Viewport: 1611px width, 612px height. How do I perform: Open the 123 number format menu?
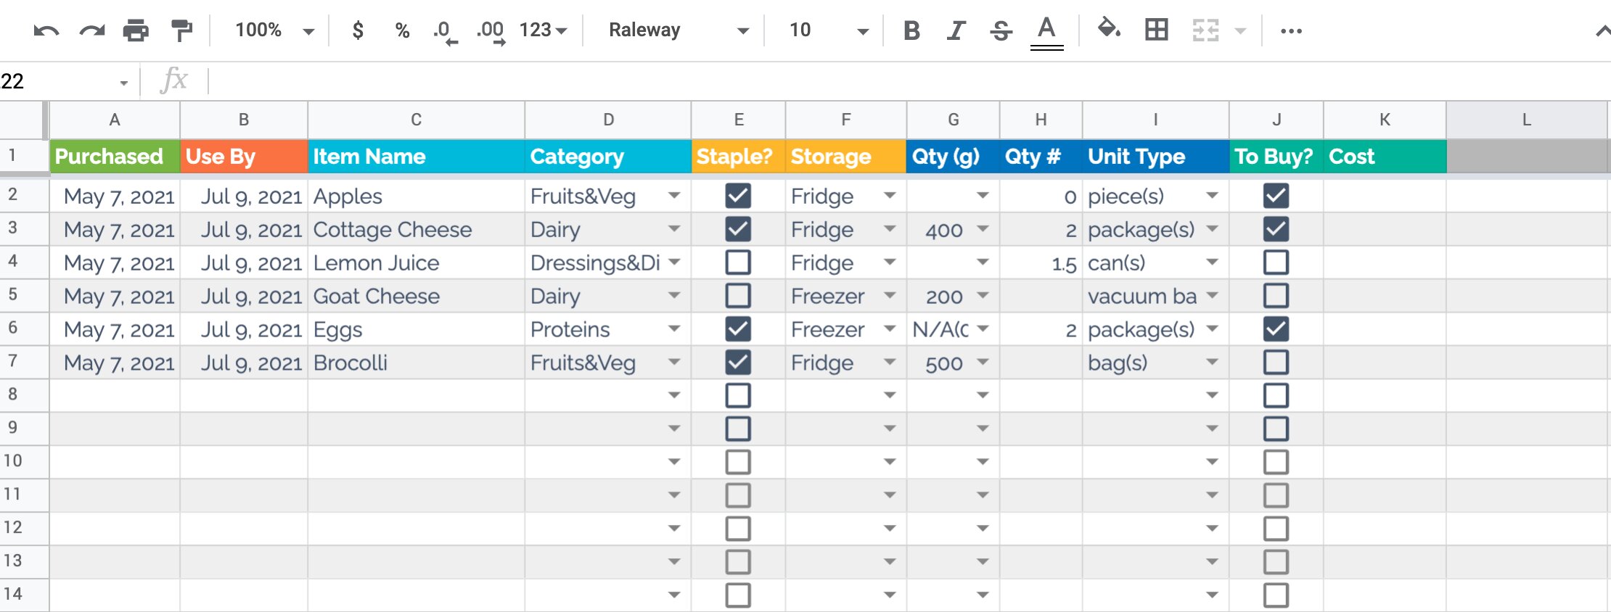pos(543,30)
